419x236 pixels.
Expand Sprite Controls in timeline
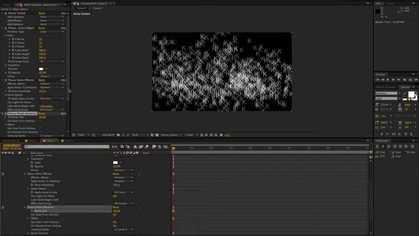click(x=28, y=233)
